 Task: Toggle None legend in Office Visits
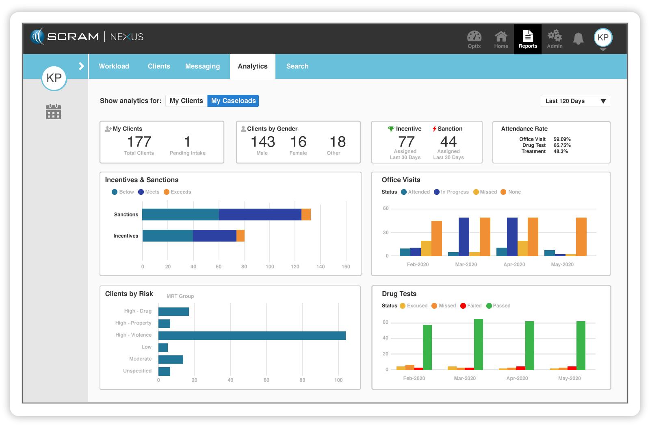[x=511, y=192]
